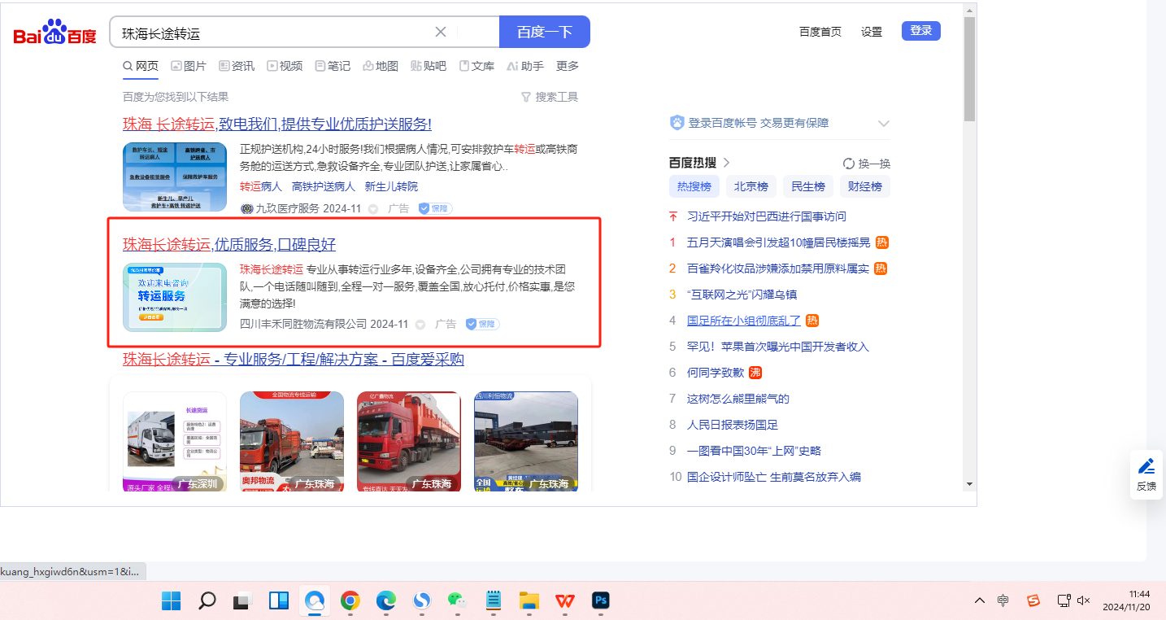Screen dimensions: 1166x620
Task: Click the 九玖医疗服务 advertiser name
Action: point(289,208)
